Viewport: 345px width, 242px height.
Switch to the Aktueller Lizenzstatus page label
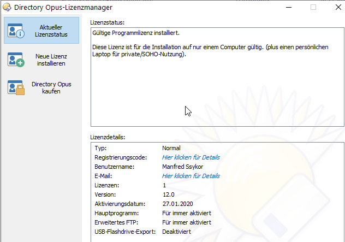[51, 31]
